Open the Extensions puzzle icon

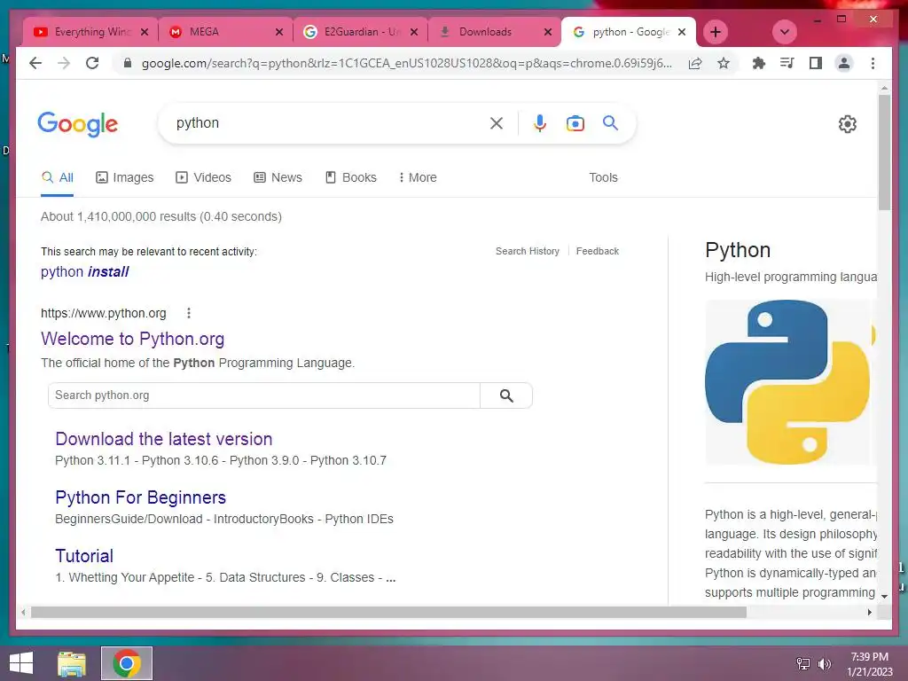[x=758, y=63]
